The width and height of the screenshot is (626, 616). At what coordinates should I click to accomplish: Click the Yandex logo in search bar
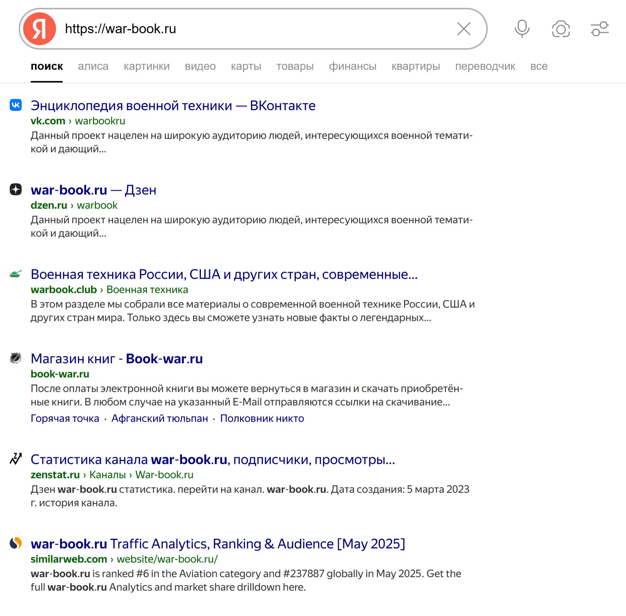[40, 29]
